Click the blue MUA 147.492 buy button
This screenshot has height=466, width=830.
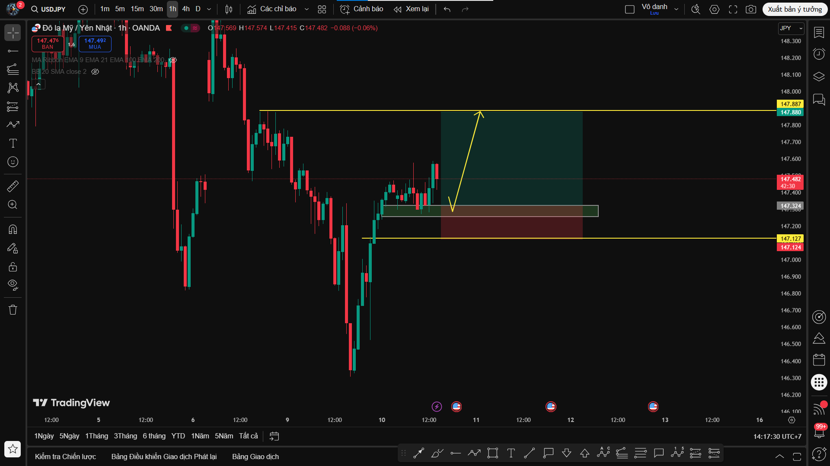[95, 44]
